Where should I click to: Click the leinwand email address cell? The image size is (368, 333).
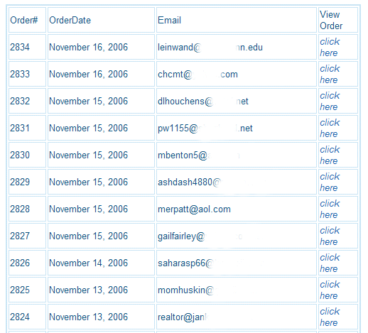[237, 47]
